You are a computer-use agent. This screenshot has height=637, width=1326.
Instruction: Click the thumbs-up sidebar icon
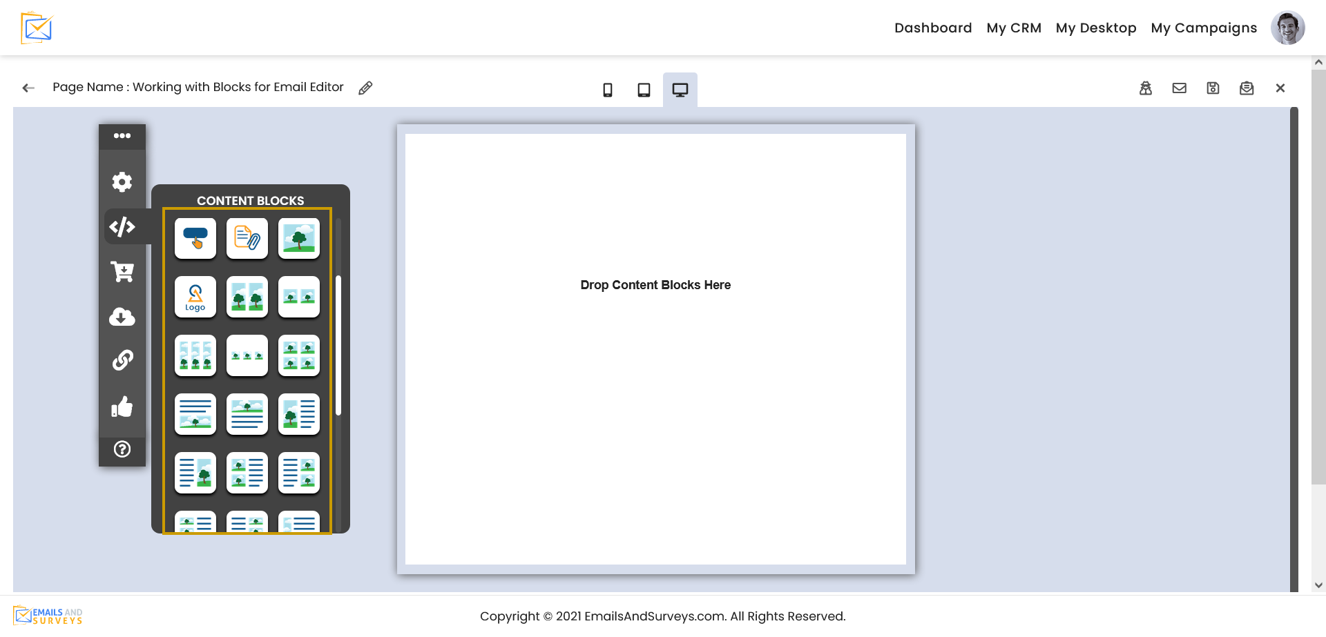[x=122, y=406]
